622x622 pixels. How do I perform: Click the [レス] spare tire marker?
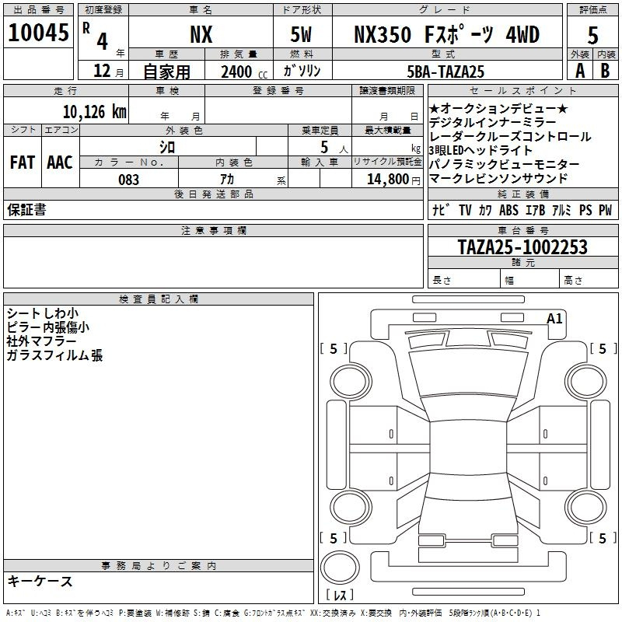click(340, 596)
